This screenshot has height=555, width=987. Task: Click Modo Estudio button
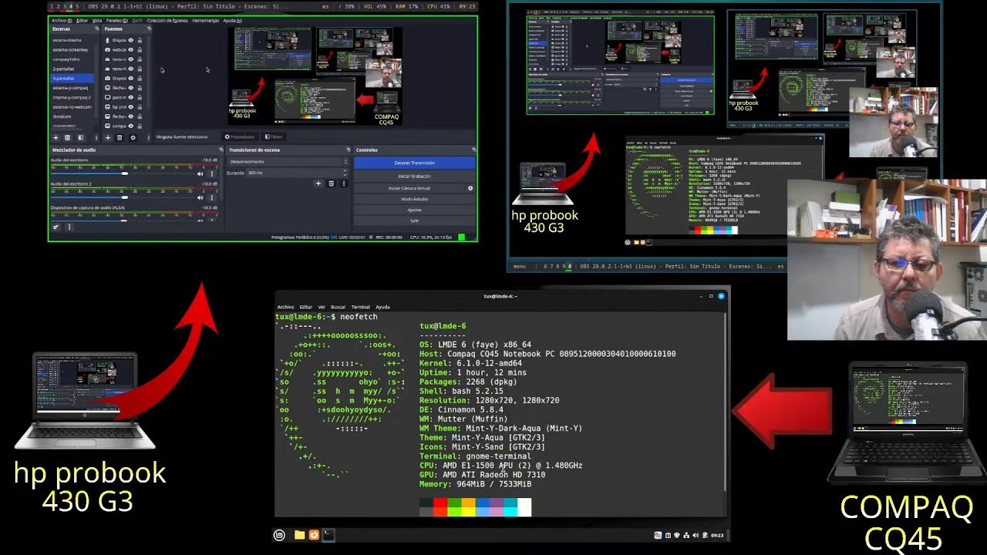415,199
